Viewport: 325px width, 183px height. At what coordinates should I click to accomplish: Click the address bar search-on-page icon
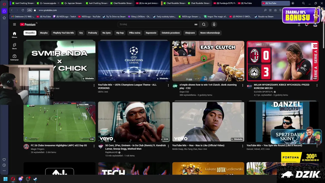point(265,10)
